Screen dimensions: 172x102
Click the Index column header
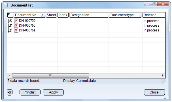tap(63, 15)
